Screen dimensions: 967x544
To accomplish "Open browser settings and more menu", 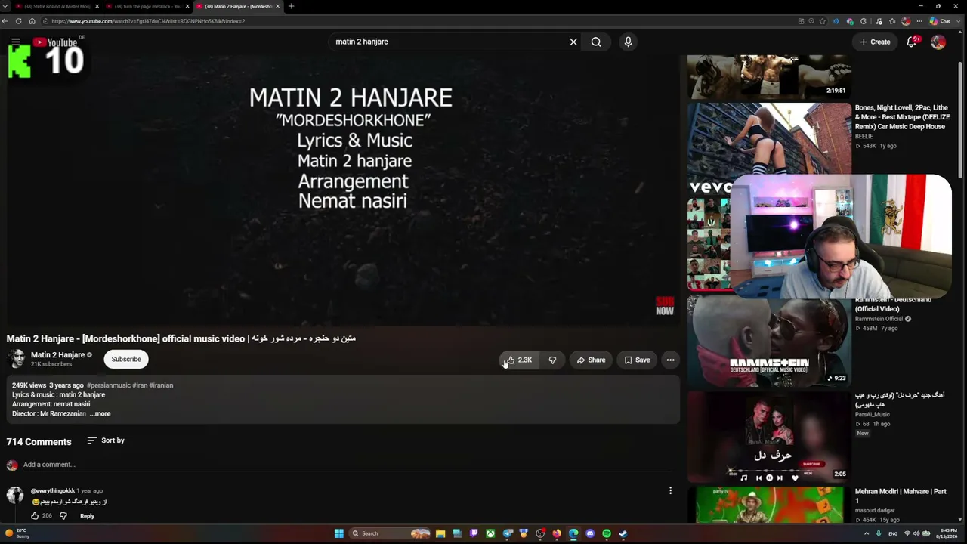I will tap(919, 21).
